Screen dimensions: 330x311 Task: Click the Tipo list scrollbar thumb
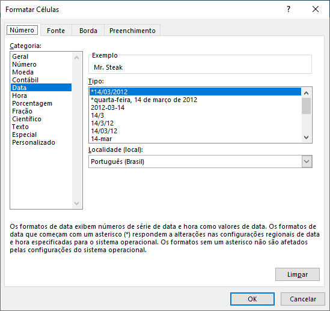coord(306,106)
